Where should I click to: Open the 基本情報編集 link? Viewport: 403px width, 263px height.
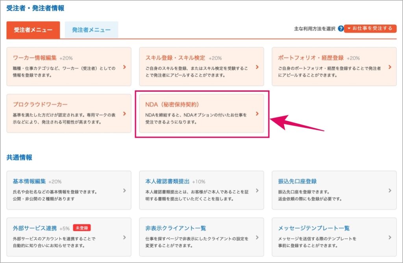click(29, 181)
